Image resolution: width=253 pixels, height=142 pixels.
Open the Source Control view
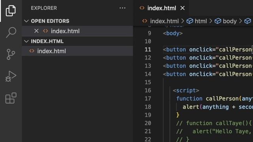click(11, 54)
